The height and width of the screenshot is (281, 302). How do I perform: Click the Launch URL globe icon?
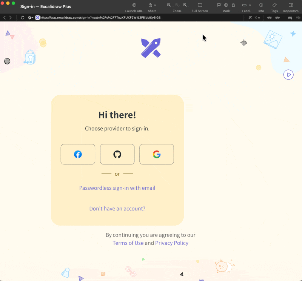click(x=134, y=5)
